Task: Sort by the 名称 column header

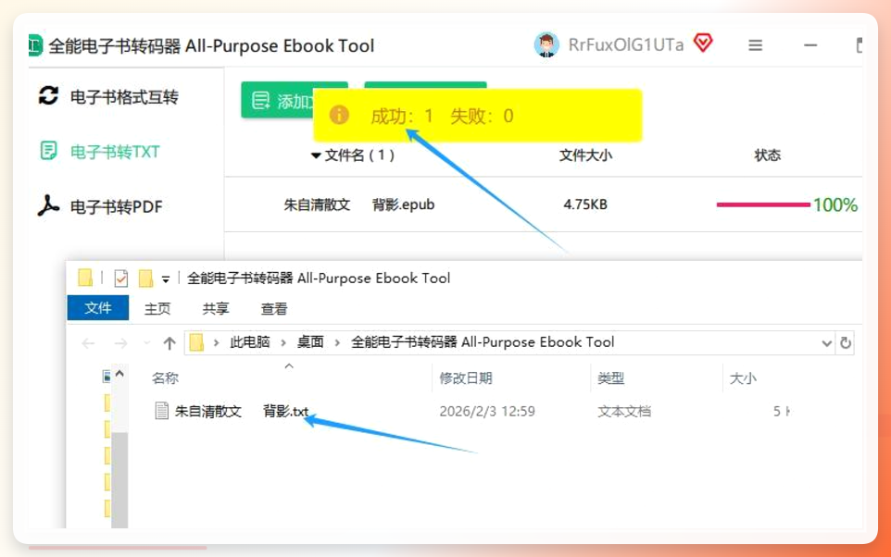Action: [x=166, y=378]
